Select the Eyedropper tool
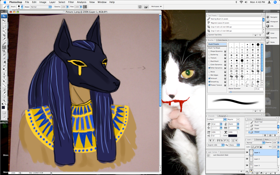The image size is (280, 175). [4, 93]
